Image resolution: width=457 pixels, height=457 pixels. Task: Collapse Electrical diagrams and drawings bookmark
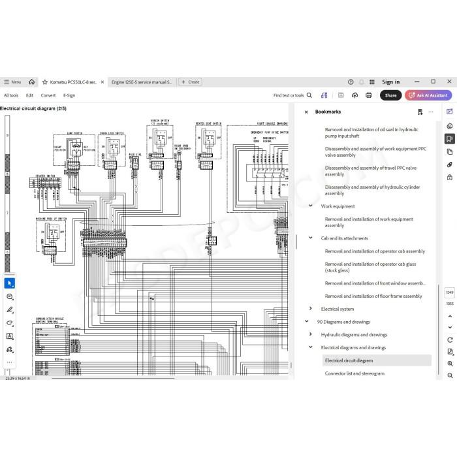[311, 347]
